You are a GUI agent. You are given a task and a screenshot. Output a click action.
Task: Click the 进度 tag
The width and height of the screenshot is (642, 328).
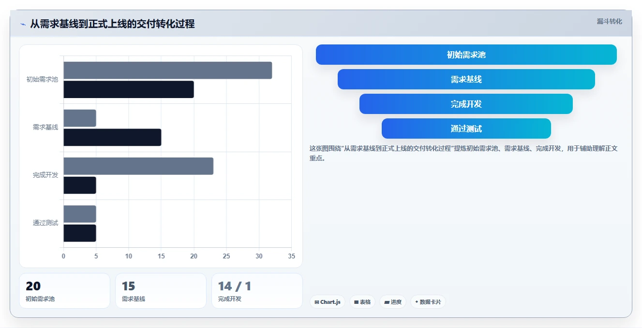point(393,302)
